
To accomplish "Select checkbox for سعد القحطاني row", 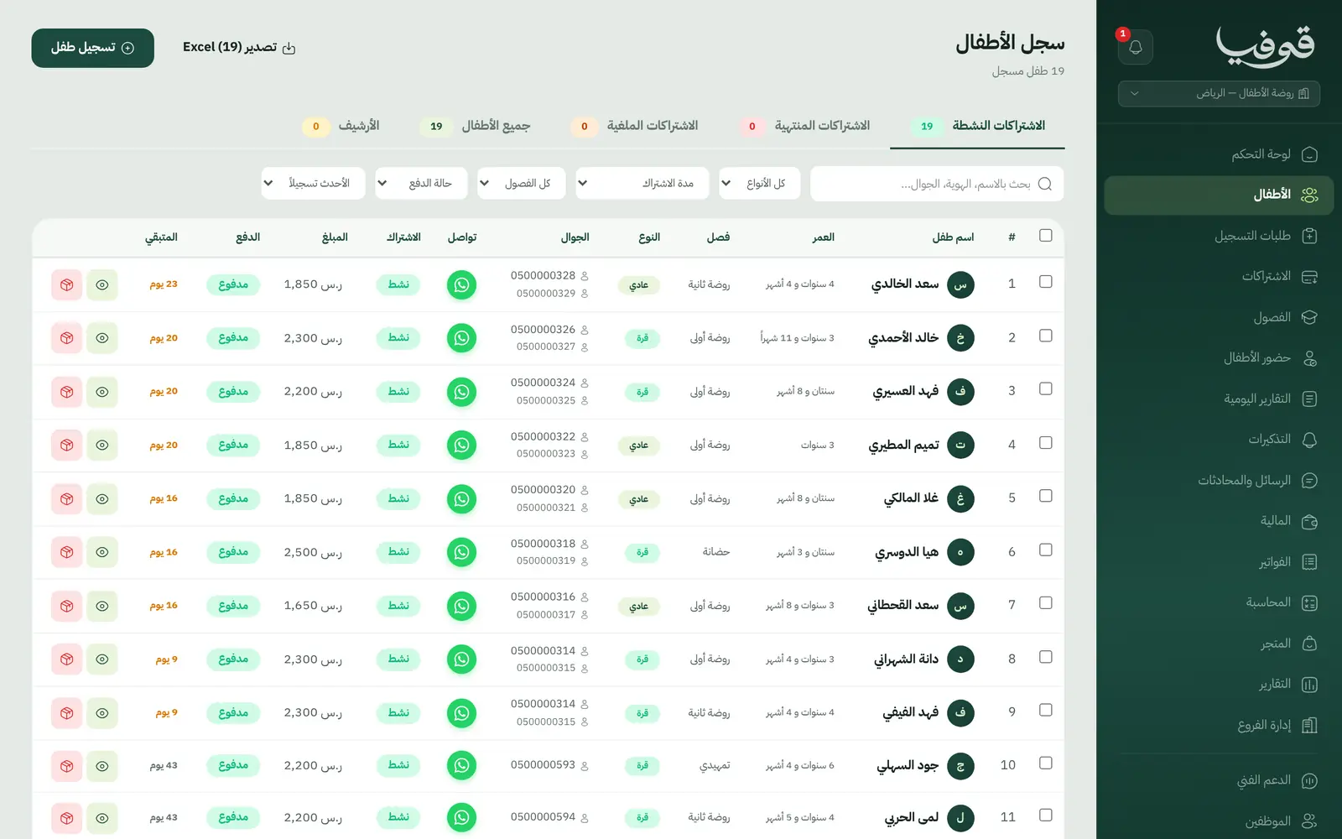I will point(1045,602).
